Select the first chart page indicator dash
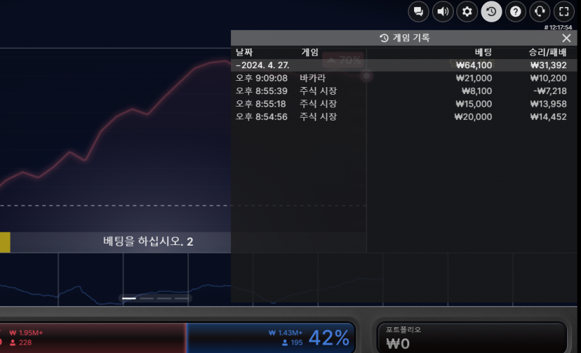Viewport: 581px width, 353px height. point(129,298)
